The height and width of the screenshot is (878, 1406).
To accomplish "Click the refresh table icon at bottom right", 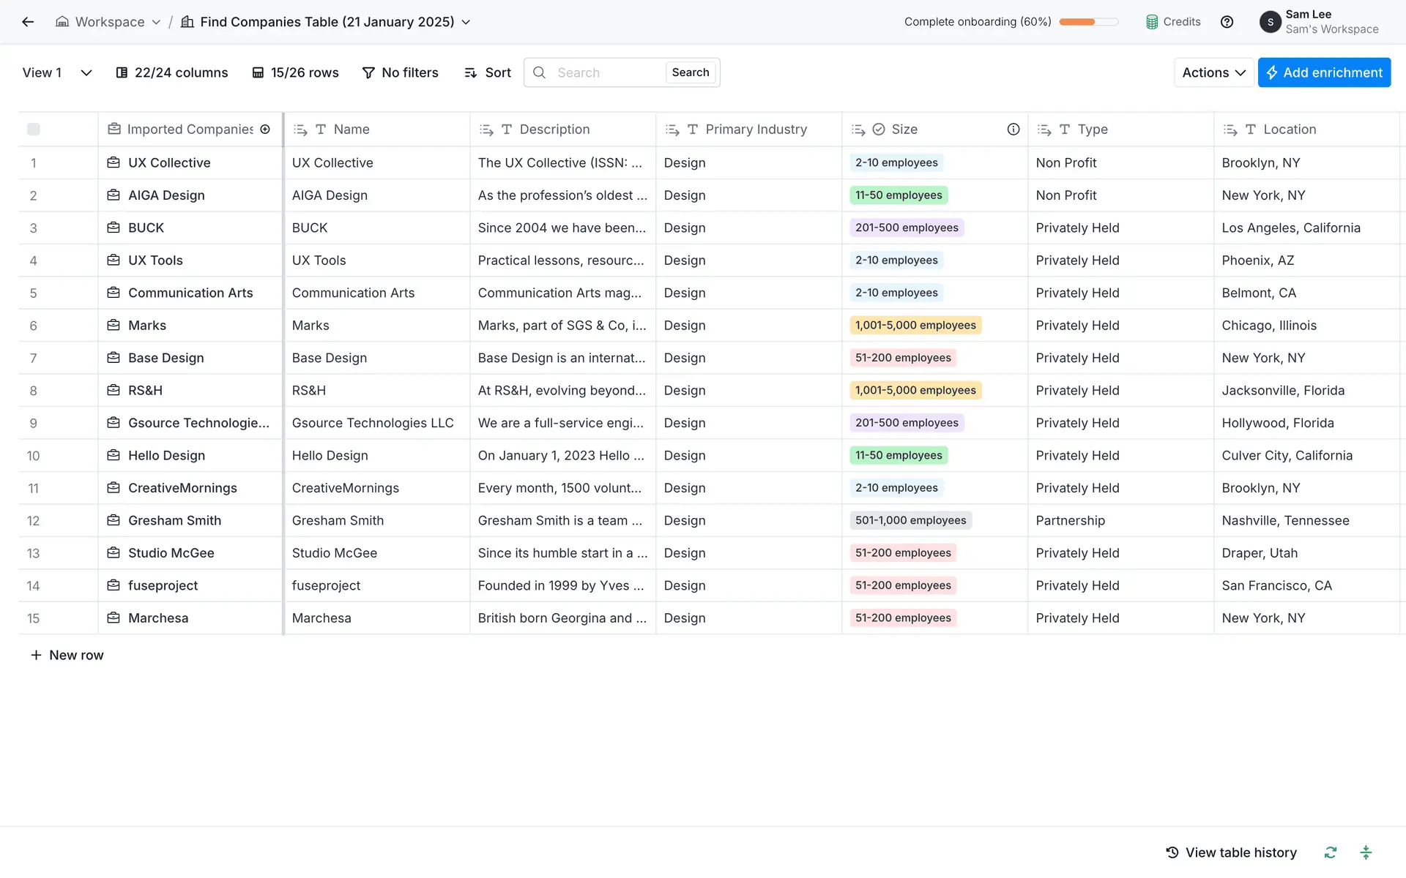I will (1330, 852).
